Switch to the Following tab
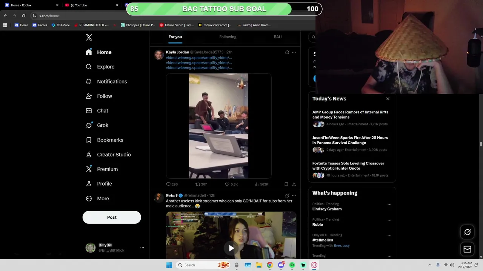This screenshot has width=483, height=271. click(228, 37)
